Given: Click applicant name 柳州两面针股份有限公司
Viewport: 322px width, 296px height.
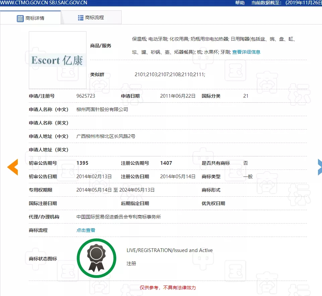Looking at the screenshot, I should 102,109.
